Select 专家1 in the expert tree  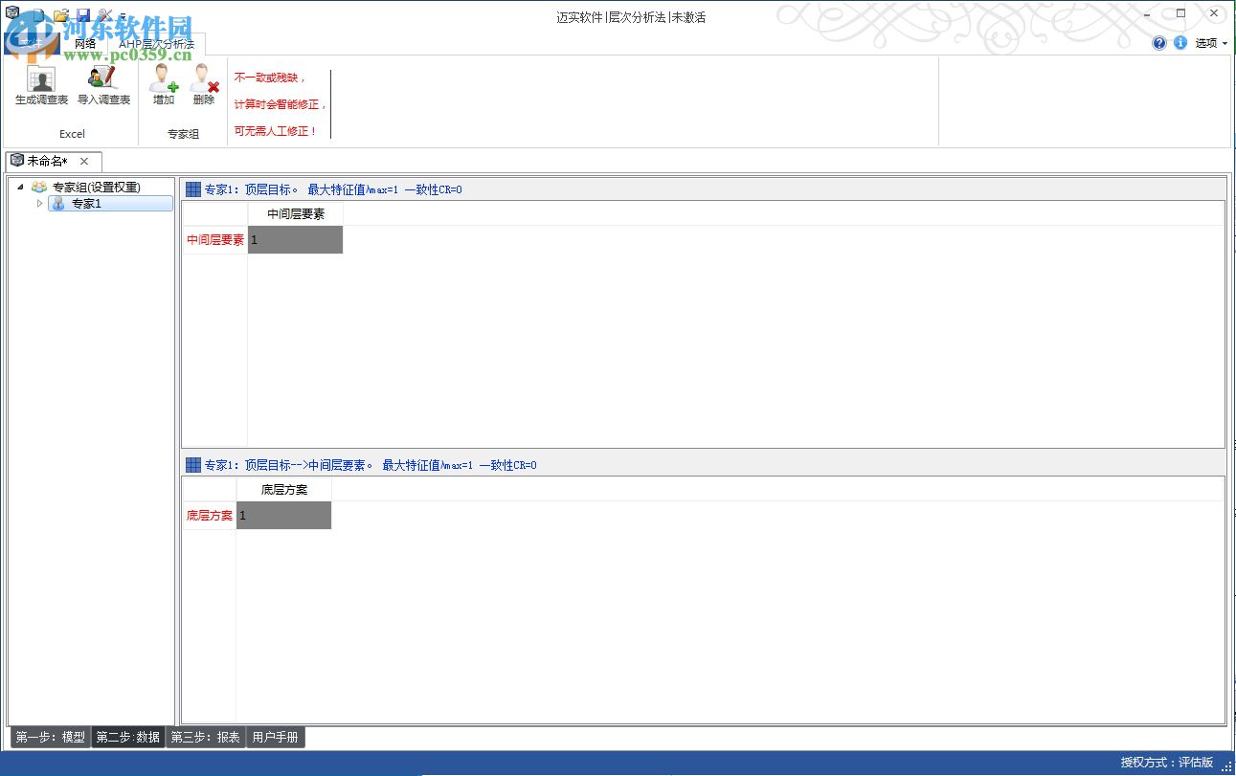pyautogui.click(x=110, y=204)
